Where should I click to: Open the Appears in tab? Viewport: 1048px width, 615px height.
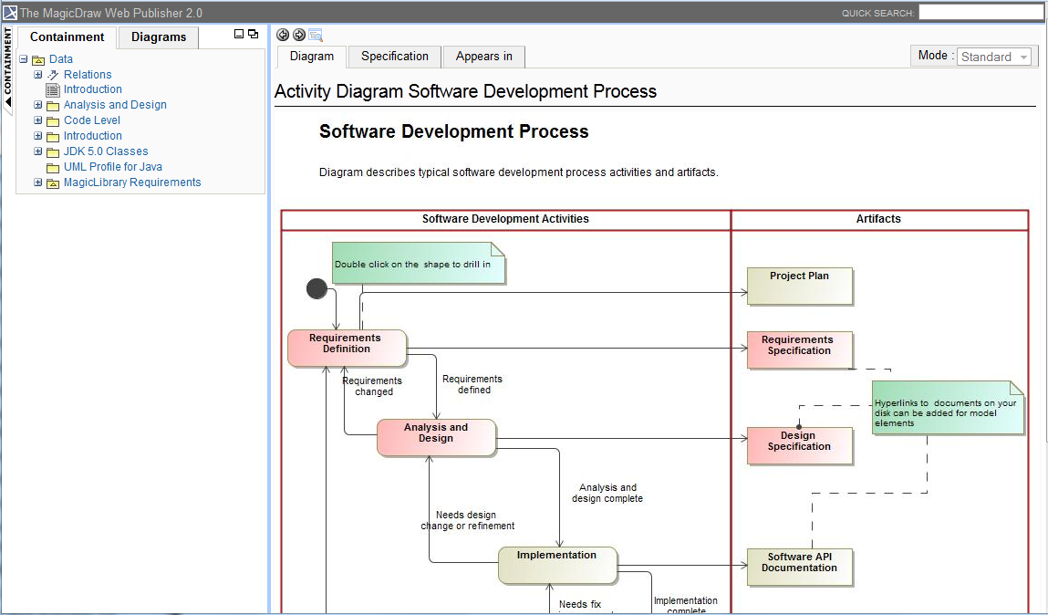point(483,57)
